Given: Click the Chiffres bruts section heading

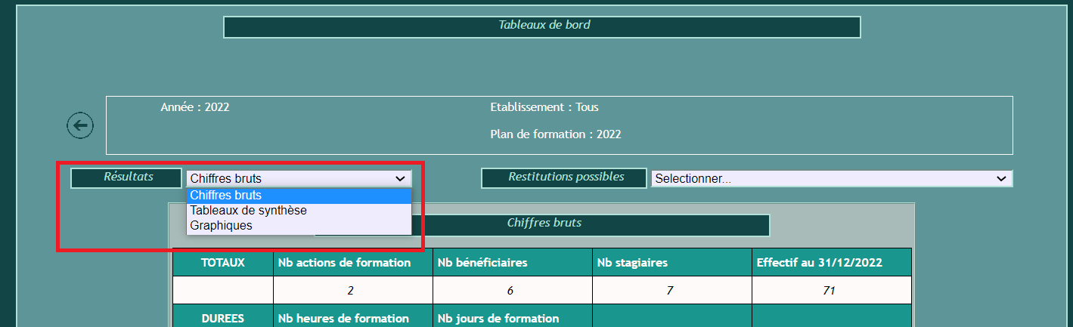Looking at the screenshot, I should [x=543, y=224].
